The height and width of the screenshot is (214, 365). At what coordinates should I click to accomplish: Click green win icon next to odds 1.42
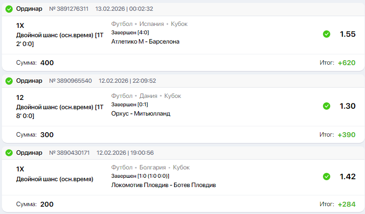point(326,177)
